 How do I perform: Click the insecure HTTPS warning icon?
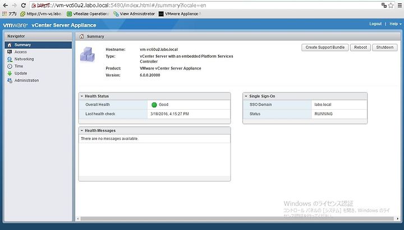pos(34,6)
